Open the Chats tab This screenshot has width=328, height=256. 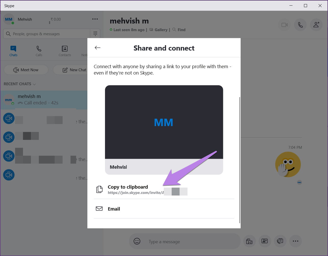click(14, 51)
